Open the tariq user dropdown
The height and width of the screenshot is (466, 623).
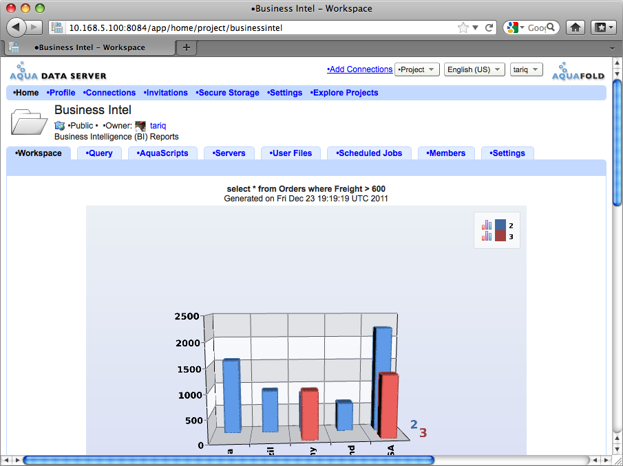pos(527,69)
